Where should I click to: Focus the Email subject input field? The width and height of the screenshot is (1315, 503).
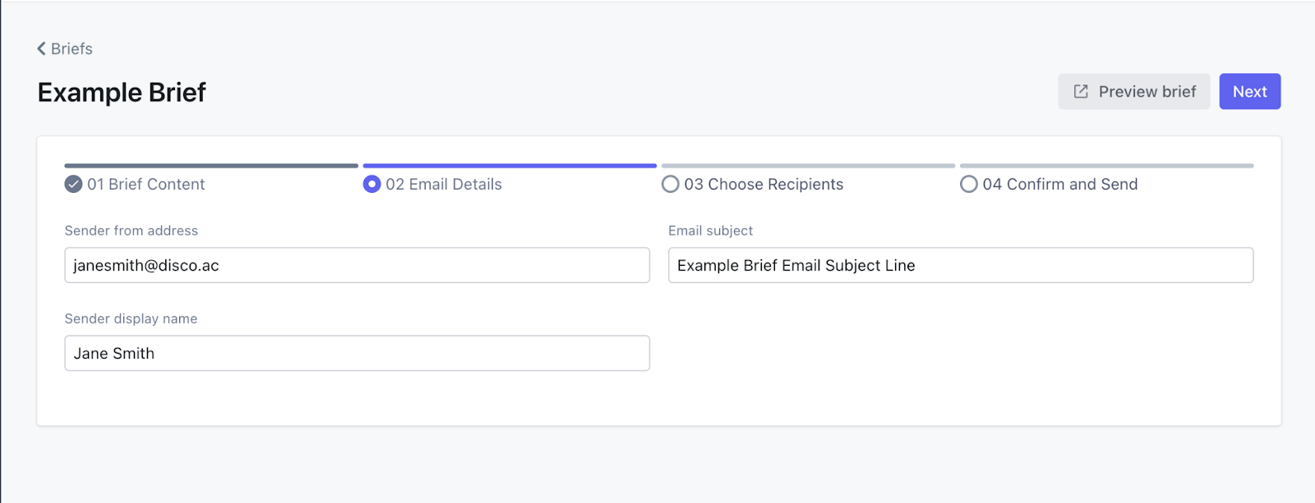pyautogui.click(x=960, y=265)
